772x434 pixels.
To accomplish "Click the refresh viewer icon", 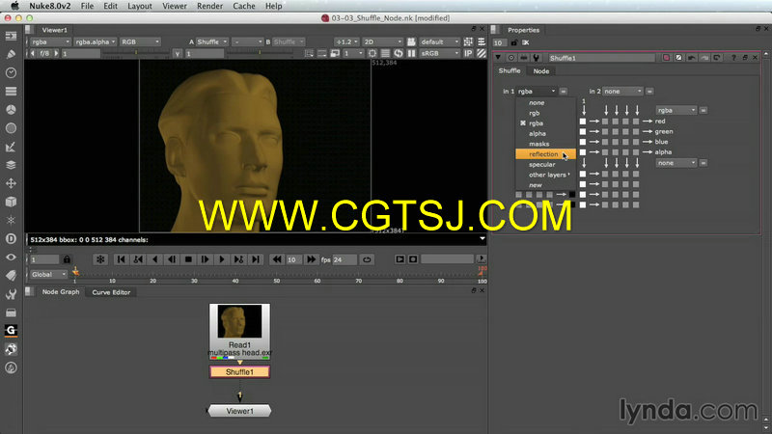I will coord(399,53).
